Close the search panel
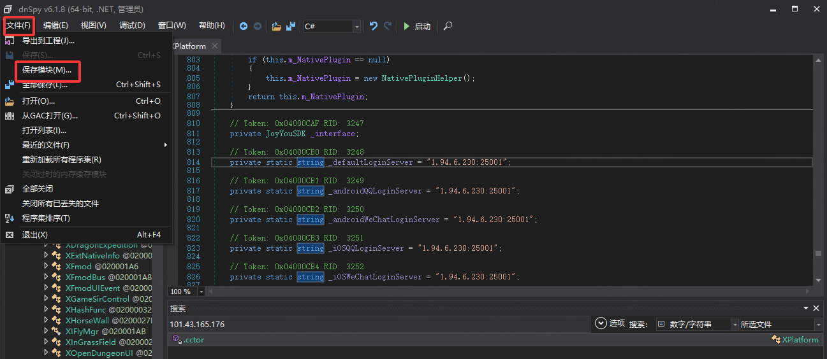 (x=817, y=308)
